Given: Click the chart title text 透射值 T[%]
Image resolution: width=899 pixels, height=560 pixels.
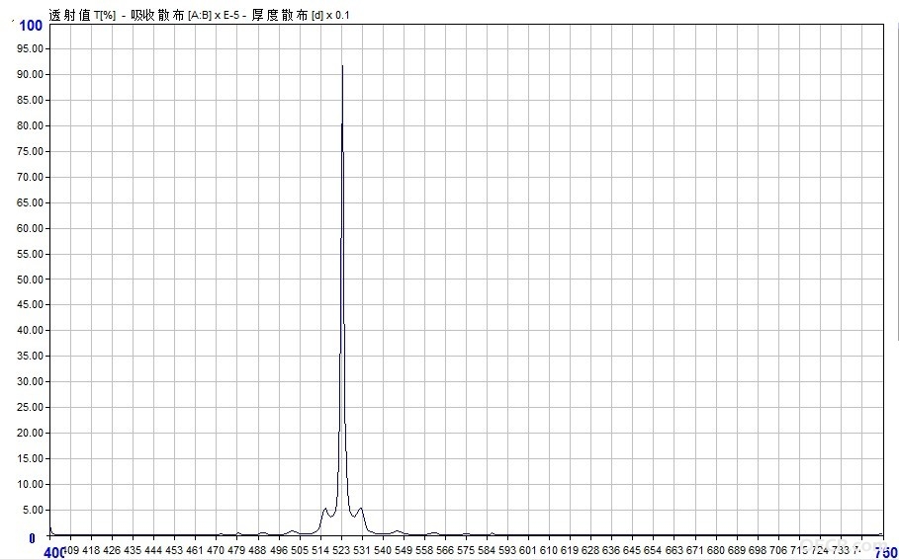Looking at the screenshot, I should tap(82, 16).
